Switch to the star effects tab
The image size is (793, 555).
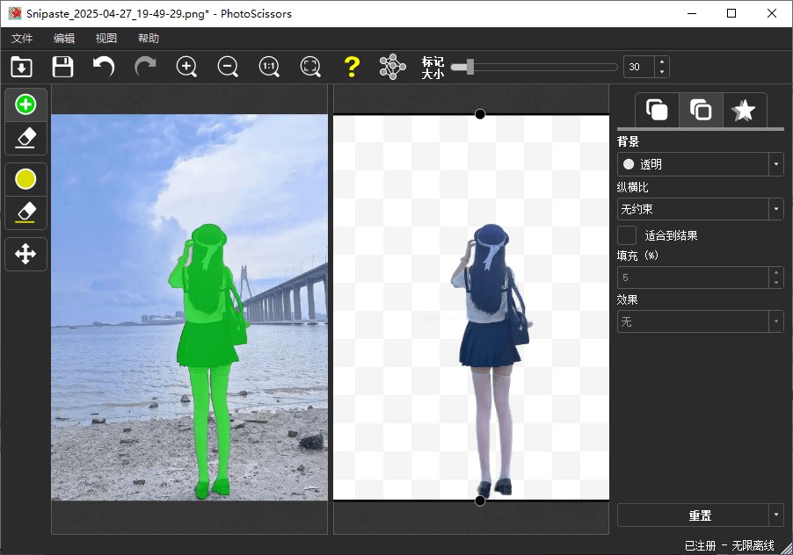pyautogui.click(x=744, y=111)
